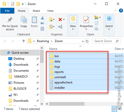Viewport: 124px width, 112px height.
Task: Click the Properties checkmark icon
Action: click(86, 20)
